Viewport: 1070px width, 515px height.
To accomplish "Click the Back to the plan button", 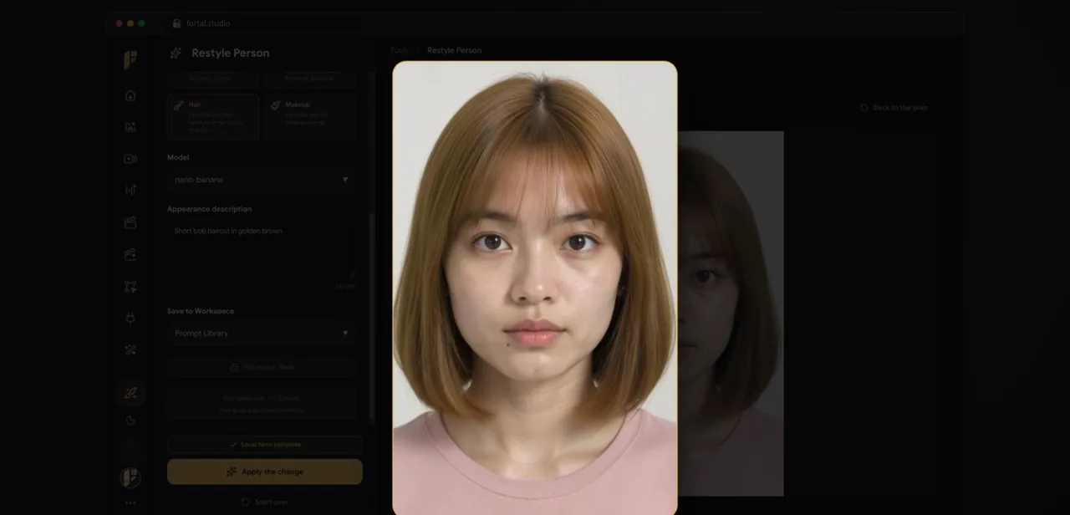I will click(894, 108).
